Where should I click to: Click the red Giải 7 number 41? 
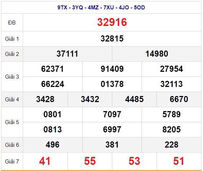(x=45, y=161)
